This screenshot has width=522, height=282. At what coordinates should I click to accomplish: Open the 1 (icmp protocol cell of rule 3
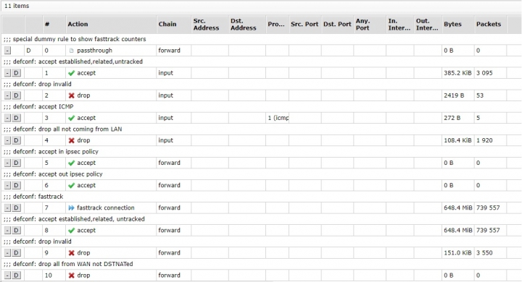(277, 118)
